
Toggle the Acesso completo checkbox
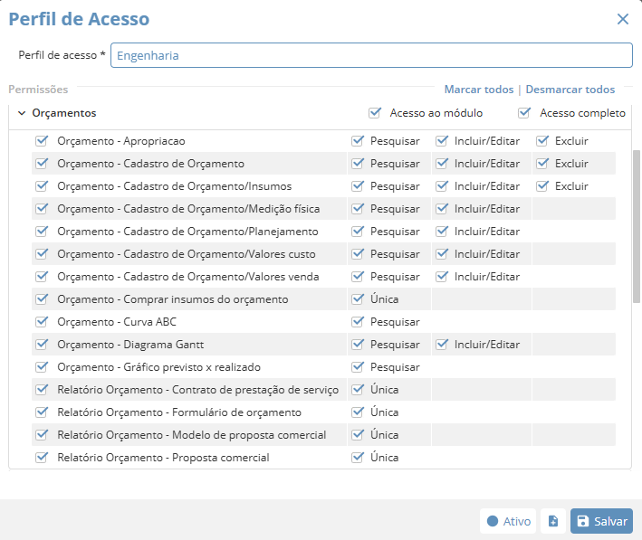(524, 113)
